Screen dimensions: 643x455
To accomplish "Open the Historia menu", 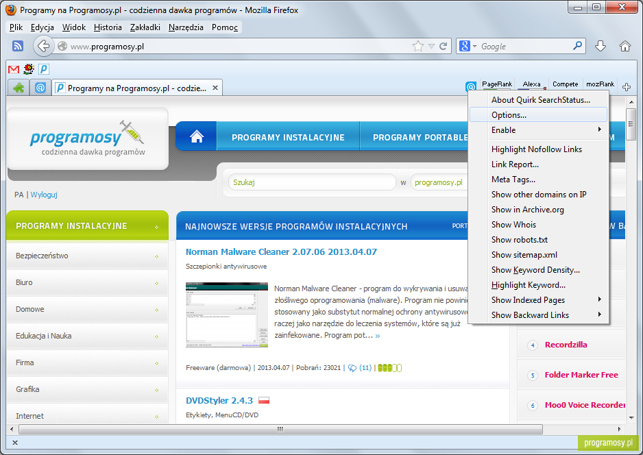I will click(x=108, y=27).
